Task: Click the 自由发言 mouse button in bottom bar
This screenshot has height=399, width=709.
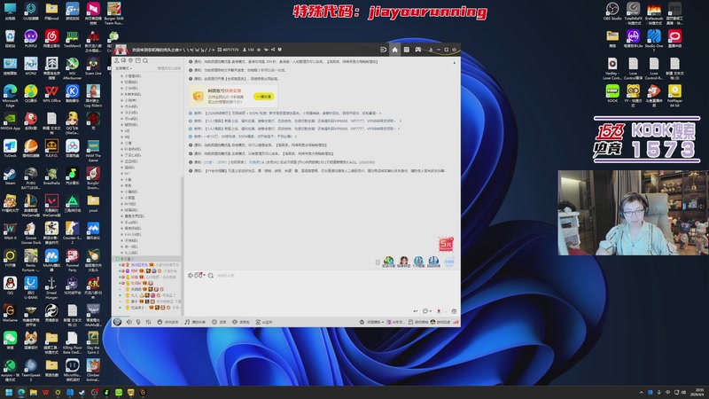Action: (168, 322)
